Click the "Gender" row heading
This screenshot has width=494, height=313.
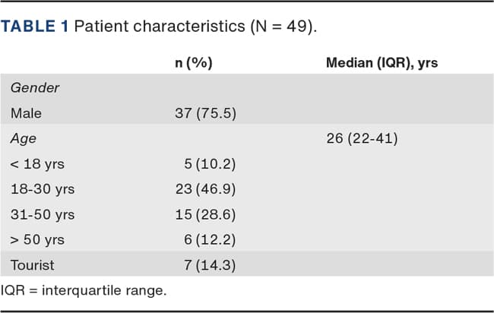[35, 88]
